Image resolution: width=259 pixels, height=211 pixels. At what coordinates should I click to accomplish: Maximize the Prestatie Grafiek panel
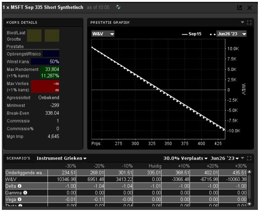tap(249, 23)
